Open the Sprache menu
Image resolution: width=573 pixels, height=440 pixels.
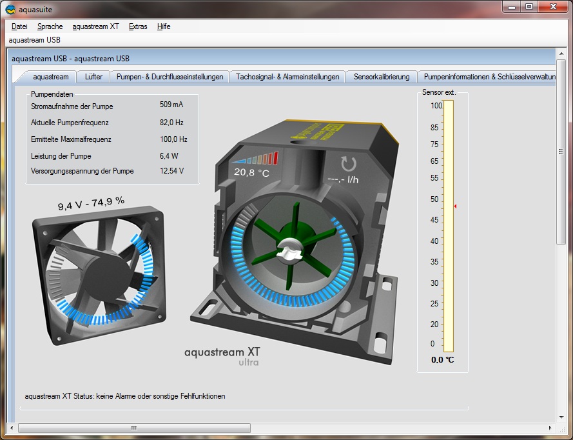[50, 26]
